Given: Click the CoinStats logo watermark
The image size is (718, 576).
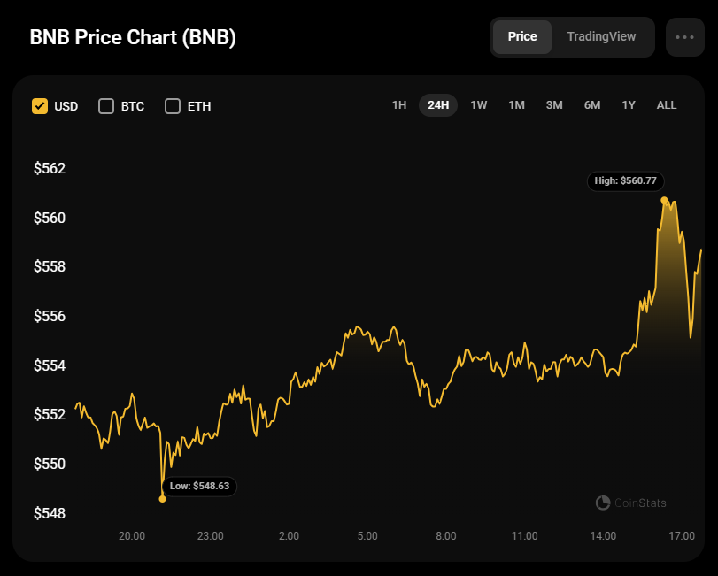Looking at the screenshot, I should pyautogui.click(x=631, y=503).
